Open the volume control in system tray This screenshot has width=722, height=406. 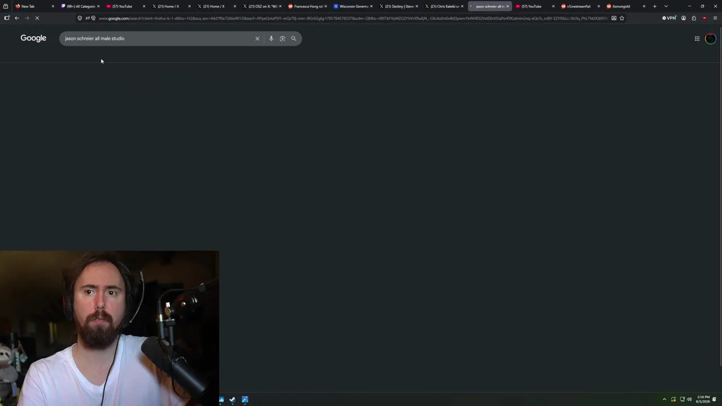coord(689,399)
